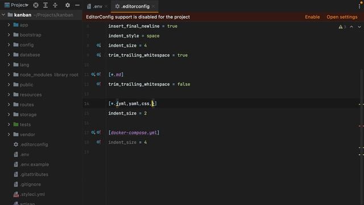The height and width of the screenshot is (205, 364).
Task: Close the .env tab
Action: [106, 6]
